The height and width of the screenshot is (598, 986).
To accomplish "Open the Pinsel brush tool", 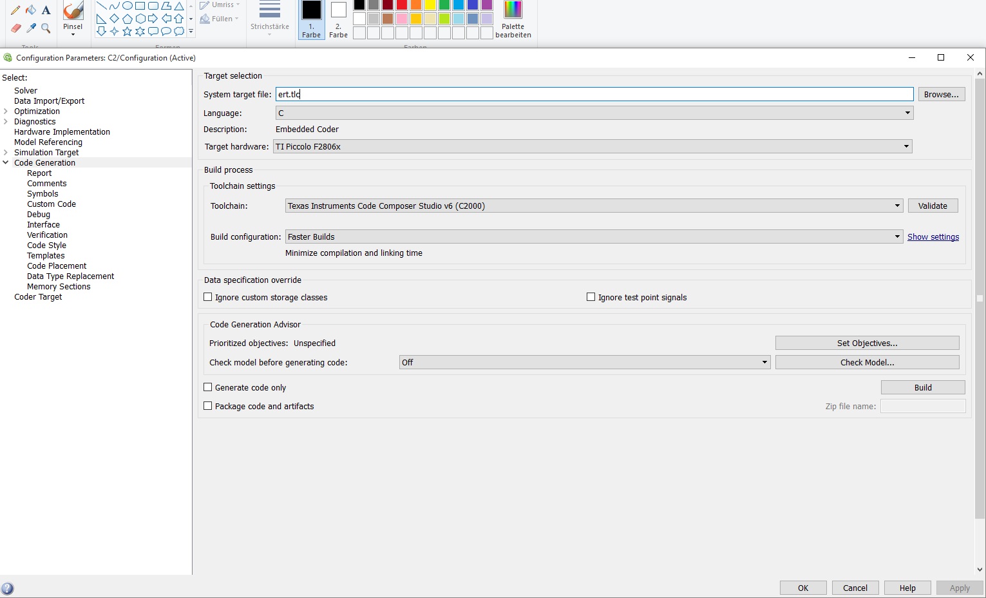I will pos(73,17).
